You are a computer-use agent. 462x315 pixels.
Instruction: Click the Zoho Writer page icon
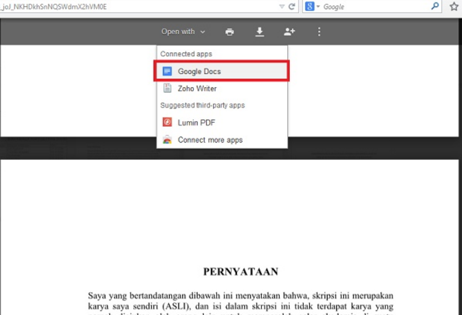167,88
